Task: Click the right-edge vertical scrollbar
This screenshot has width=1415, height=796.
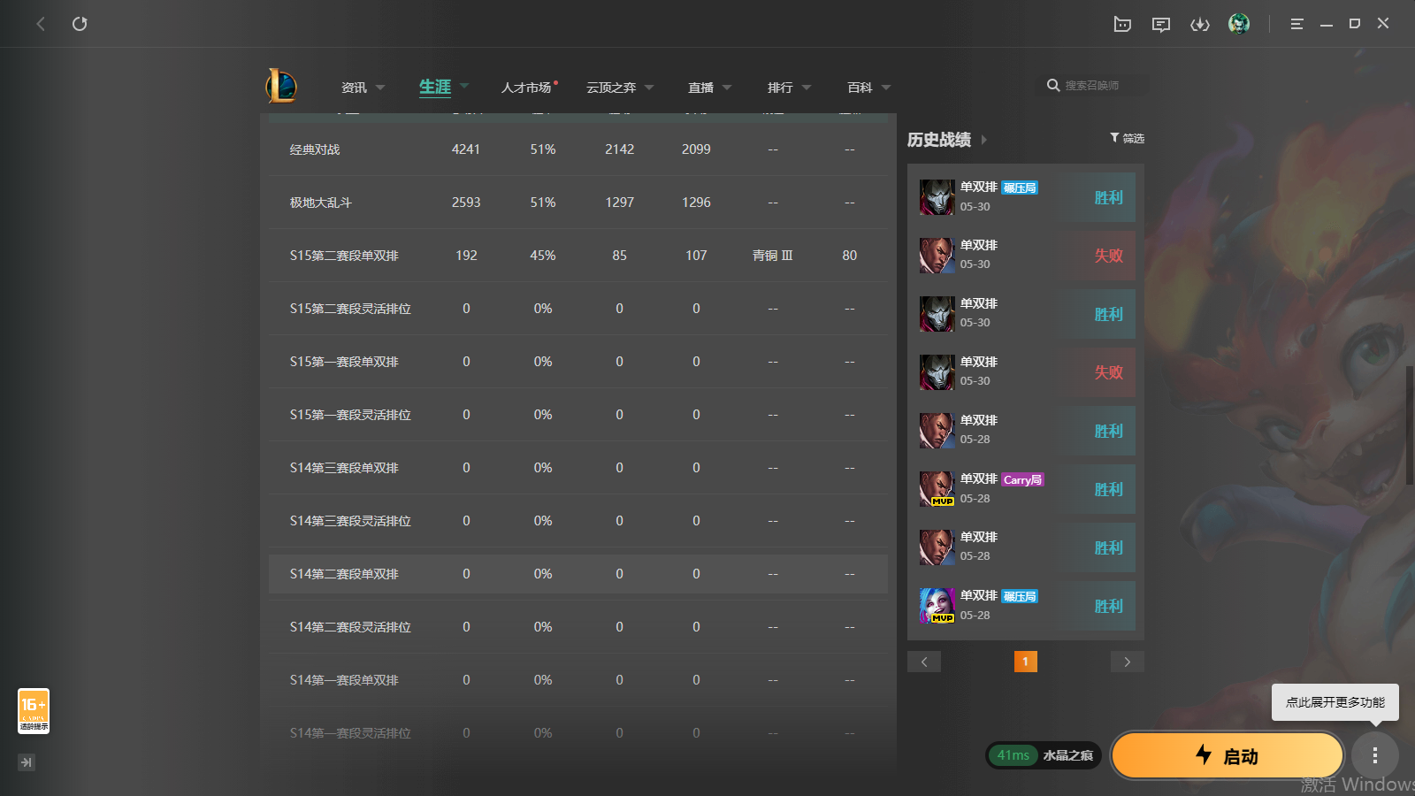Action: tap(1409, 425)
